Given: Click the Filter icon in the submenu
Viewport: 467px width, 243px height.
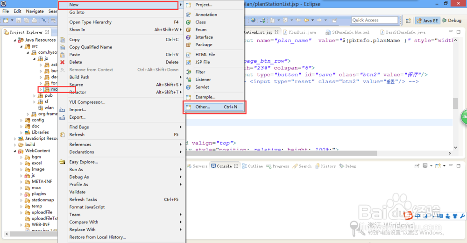Looking at the screenshot, I should [x=189, y=72].
